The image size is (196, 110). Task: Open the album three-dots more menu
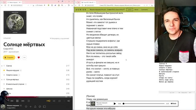pos(24,57)
